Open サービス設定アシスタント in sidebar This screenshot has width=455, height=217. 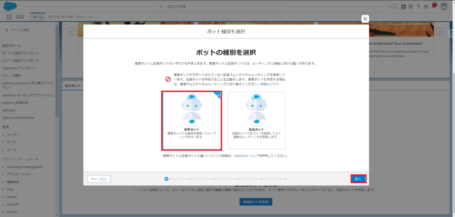click(20, 53)
